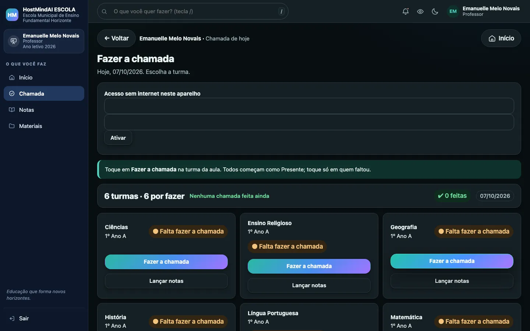Image resolution: width=530 pixels, height=331 pixels.
Task: Start Fazer a chamada for Ensino Religioso
Action: (309, 266)
